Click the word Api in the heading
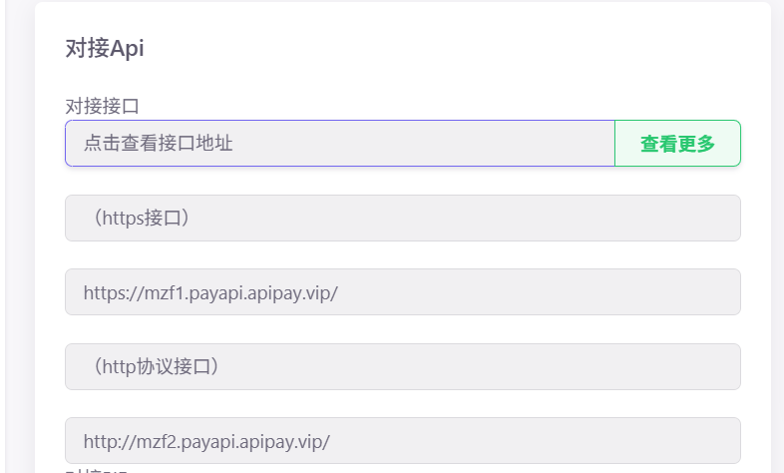Screen dimensions: 784x473 point(128,49)
